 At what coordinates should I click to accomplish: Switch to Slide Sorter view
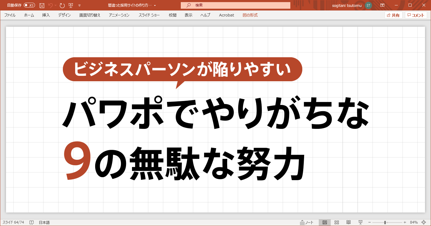336,222
